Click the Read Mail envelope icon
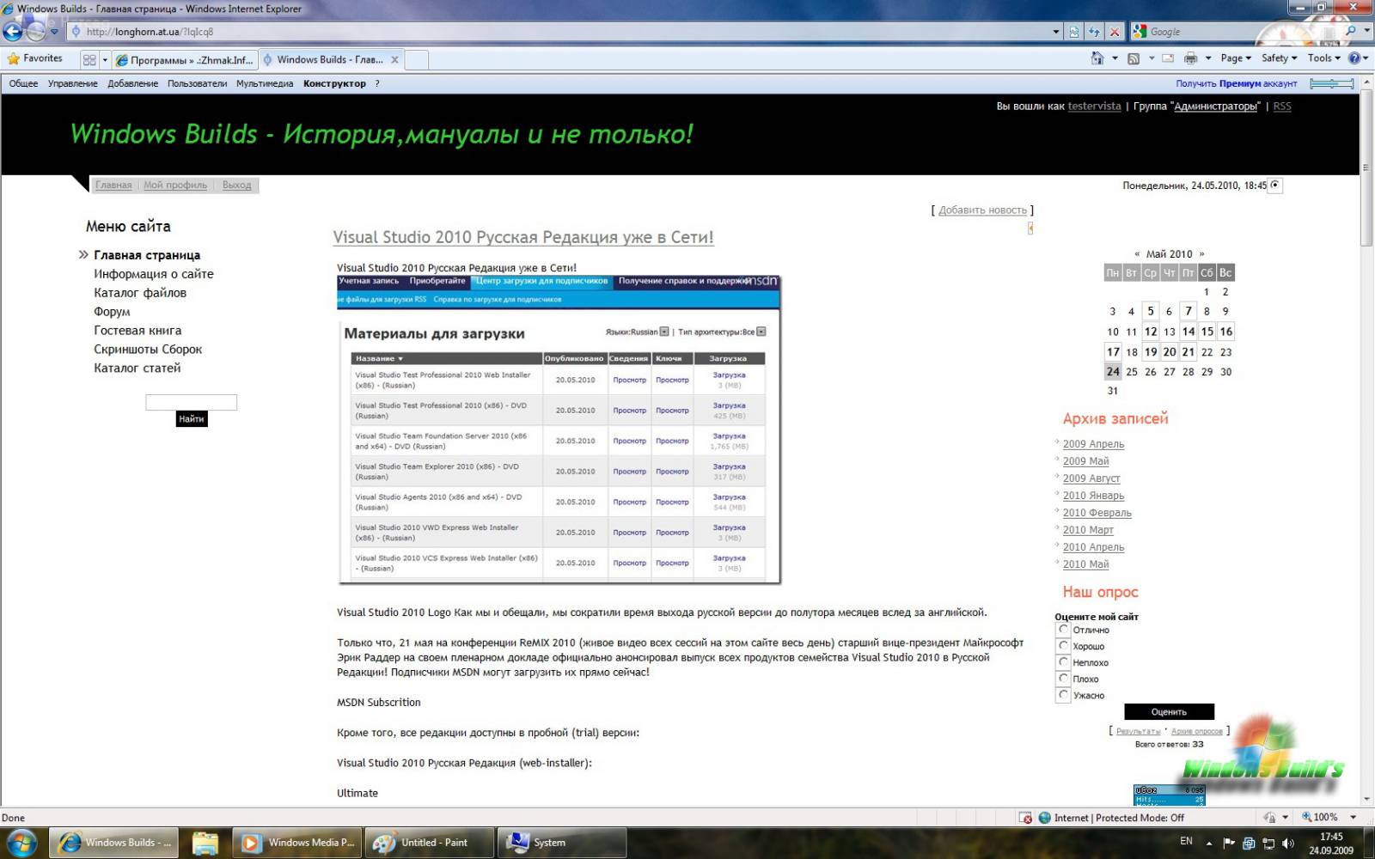Image resolution: width=1375 pixels, height=859 pixels. coord(1168,58)
